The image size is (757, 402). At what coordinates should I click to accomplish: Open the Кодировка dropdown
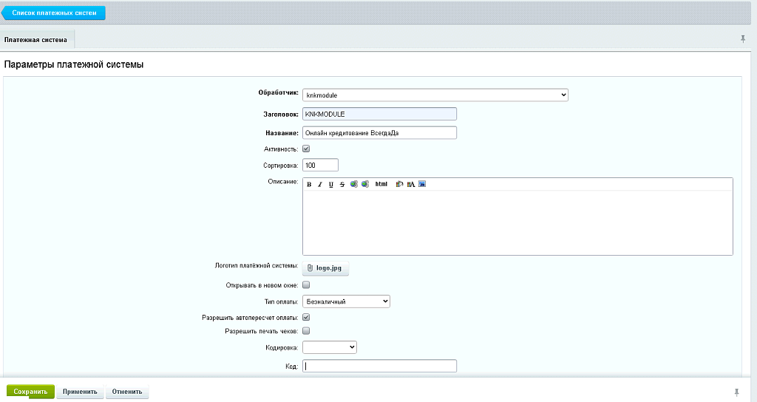click(330, 347)
